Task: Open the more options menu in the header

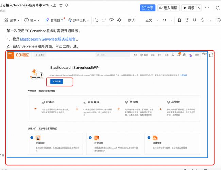Action: click(207, 8)
